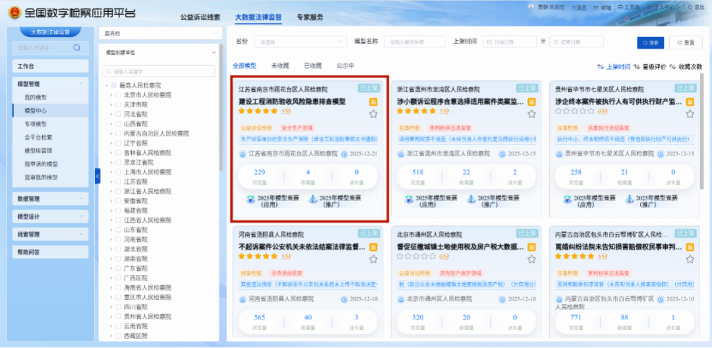Click the sort arrows icon beside 收藏次数

pos(672,67)
